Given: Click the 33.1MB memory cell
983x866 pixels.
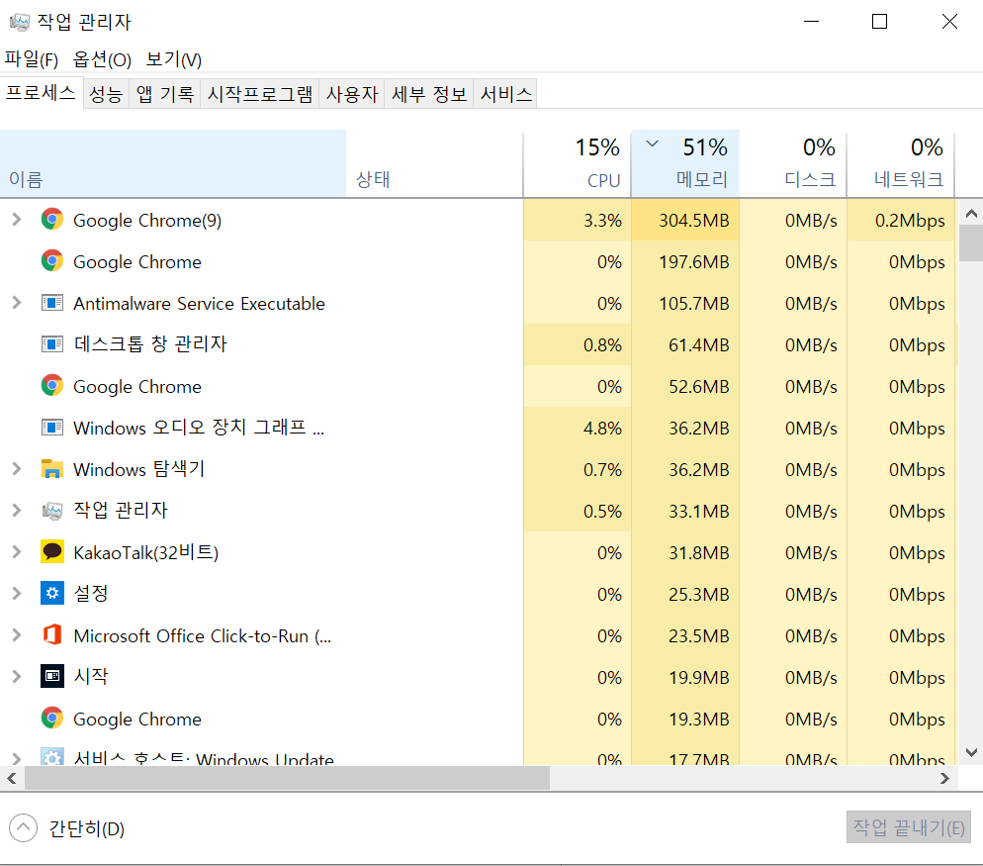Looking at the screenshot, I should 685,511.
